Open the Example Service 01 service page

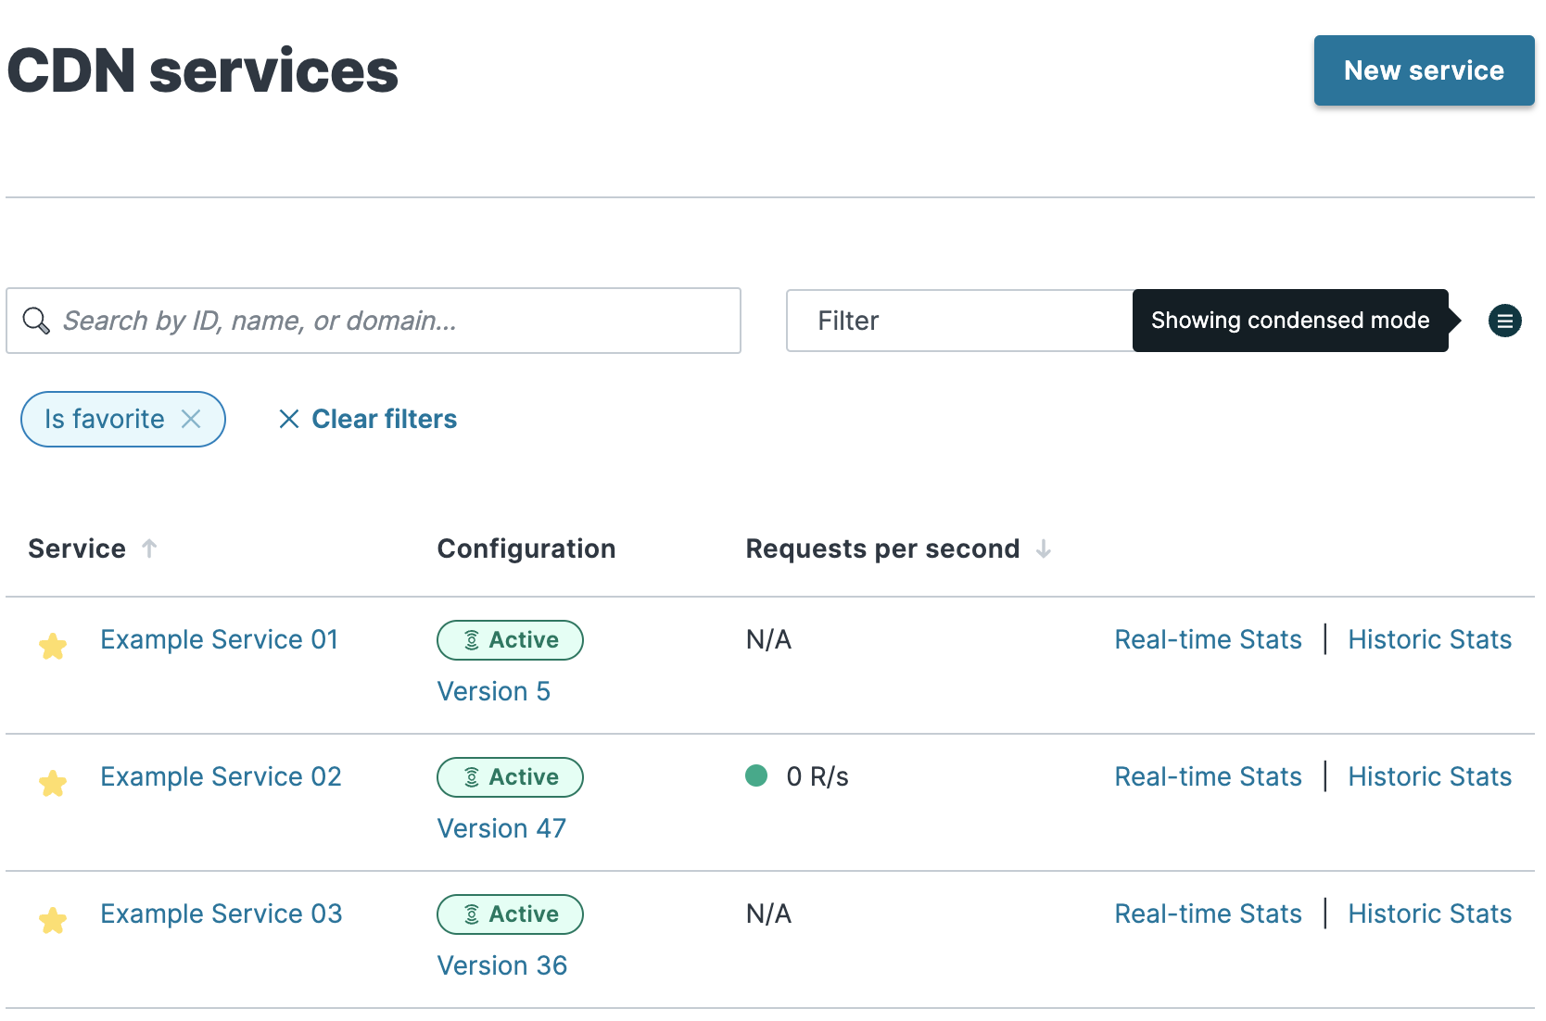(219, 639)
